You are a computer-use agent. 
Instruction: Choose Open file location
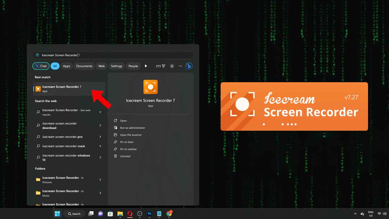(127, 135)
